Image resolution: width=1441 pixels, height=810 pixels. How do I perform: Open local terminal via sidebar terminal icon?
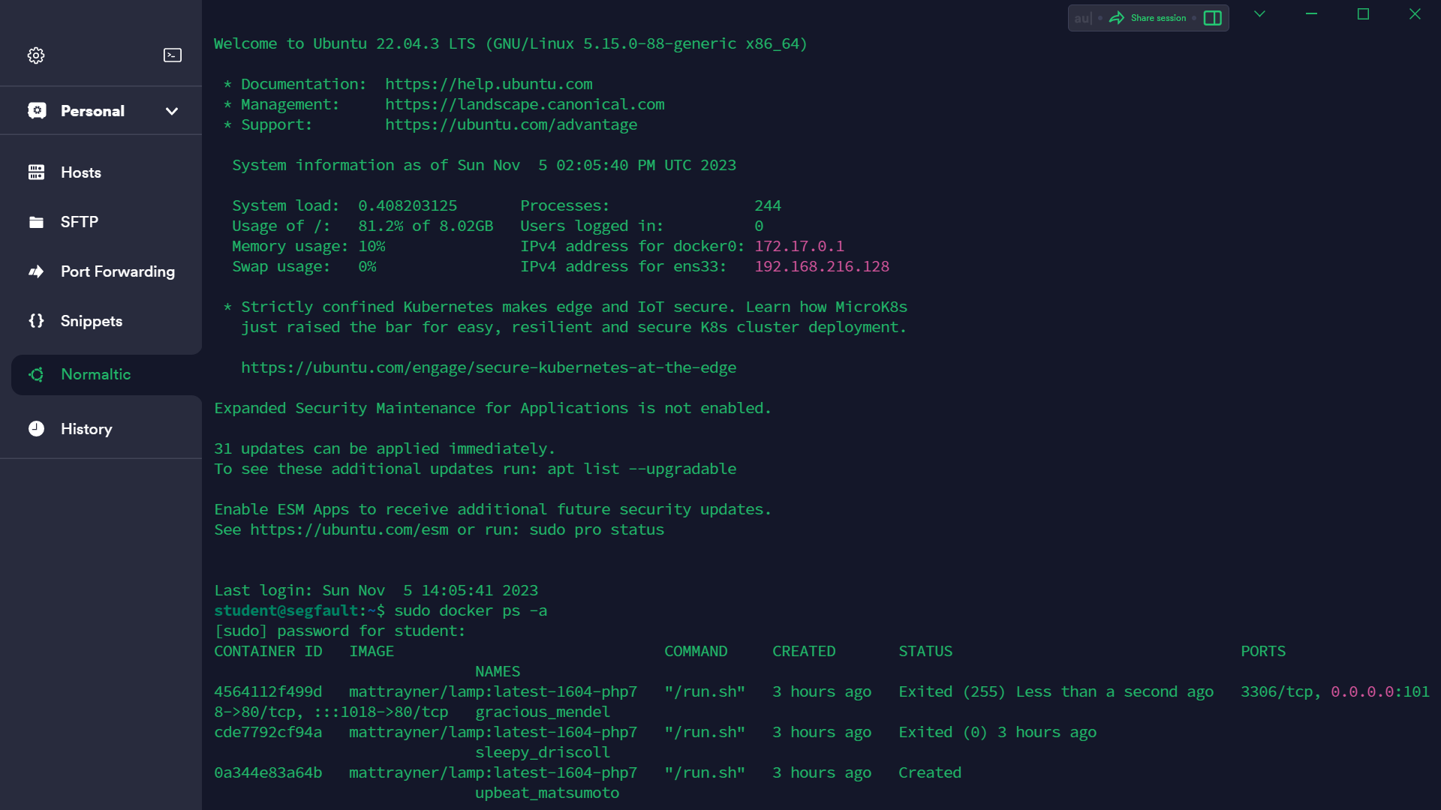point(172,55)
